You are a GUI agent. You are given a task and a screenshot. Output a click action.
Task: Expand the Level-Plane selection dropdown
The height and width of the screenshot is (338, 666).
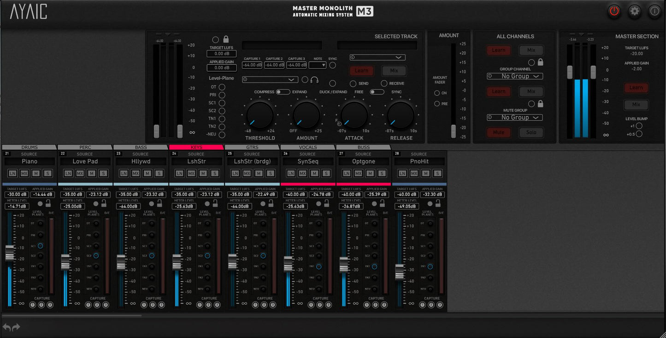270,79
